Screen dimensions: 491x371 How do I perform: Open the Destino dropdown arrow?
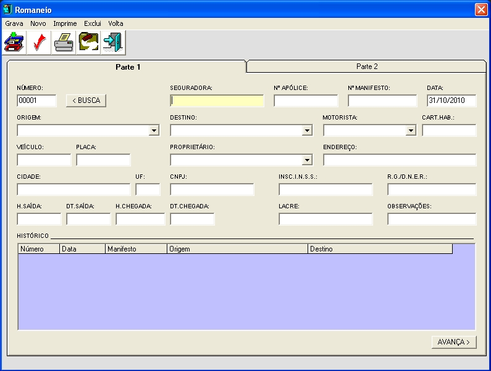point(307,131)
